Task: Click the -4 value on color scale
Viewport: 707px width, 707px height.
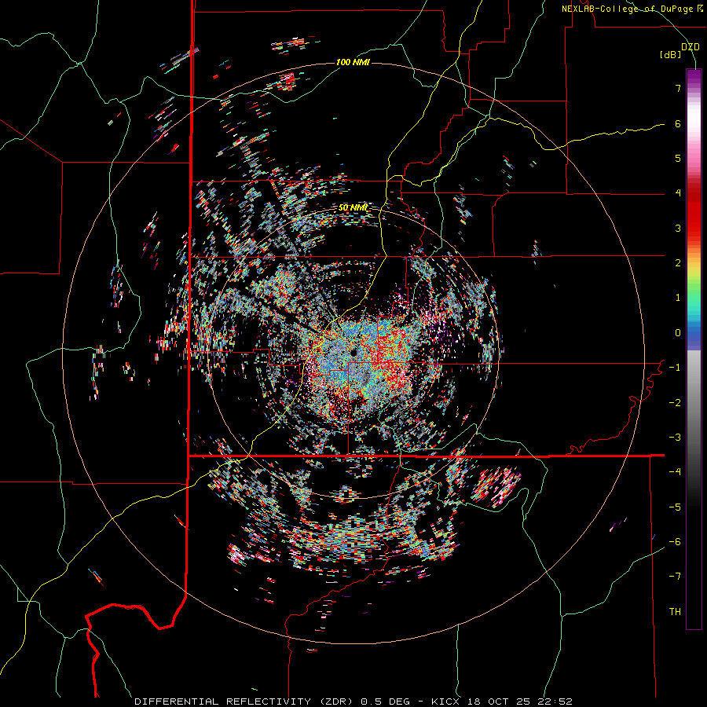Action: click(675, 472)
